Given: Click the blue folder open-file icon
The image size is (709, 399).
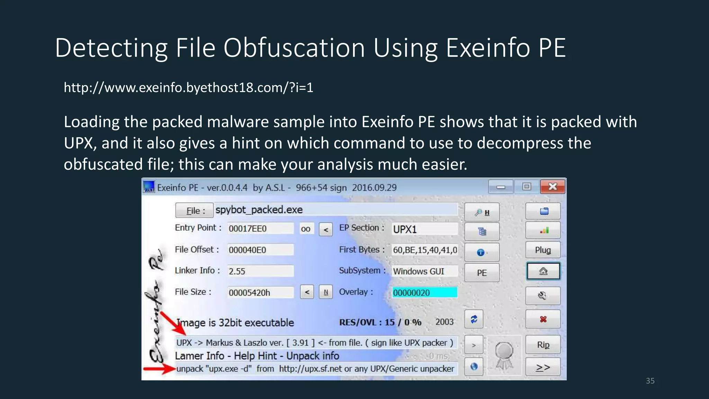Looking at the screenshot, I should [x=543, y=211].
